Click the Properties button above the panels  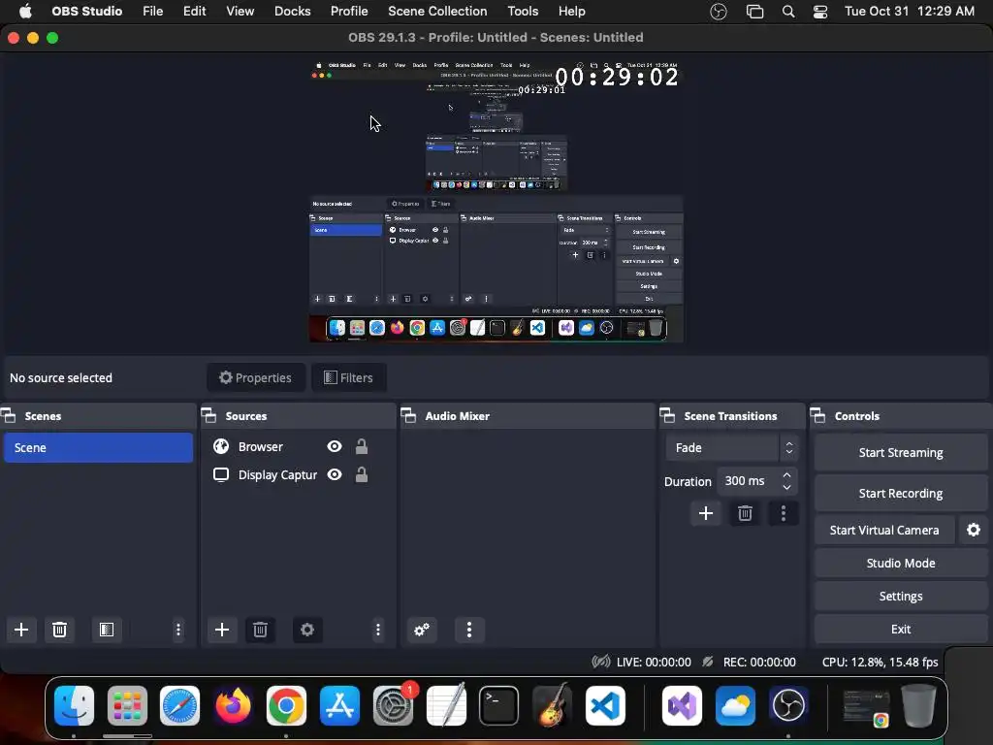click(256, 377)
